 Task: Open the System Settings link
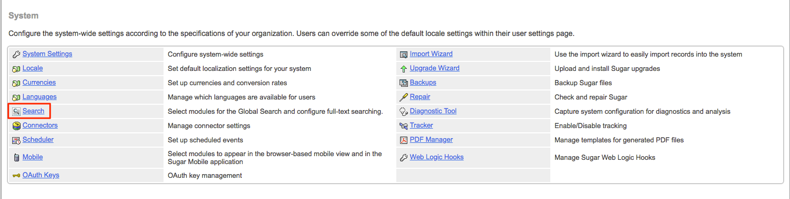tap(48, 54)
